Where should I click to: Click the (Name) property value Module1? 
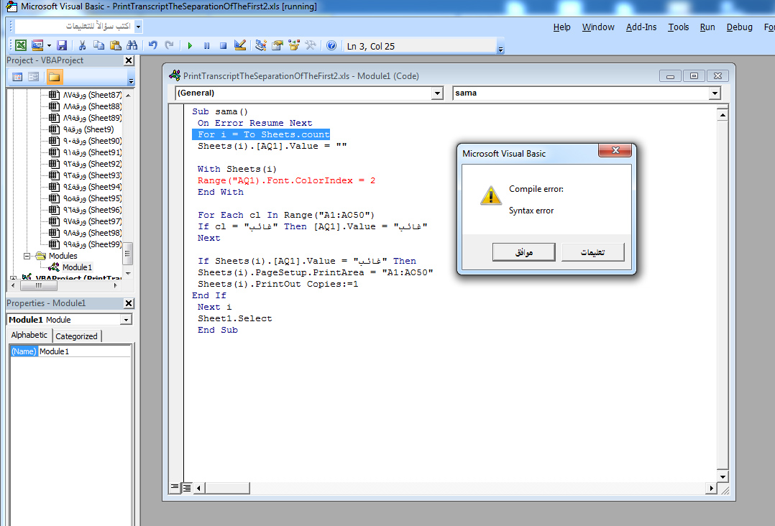(84, 351)
